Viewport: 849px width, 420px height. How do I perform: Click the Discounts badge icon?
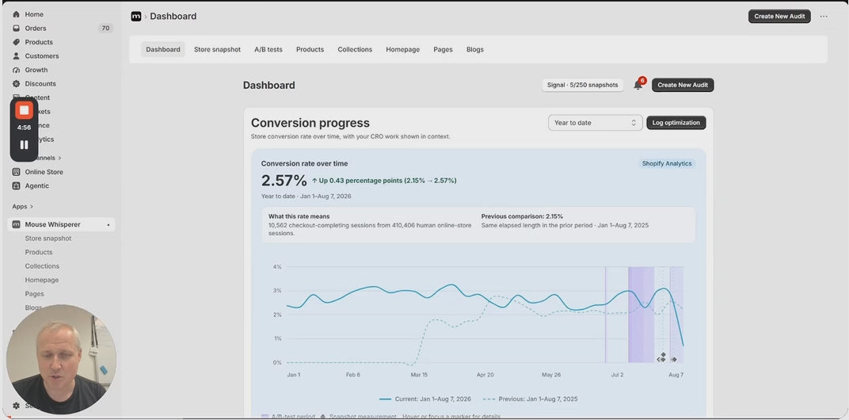coord(17,83)
